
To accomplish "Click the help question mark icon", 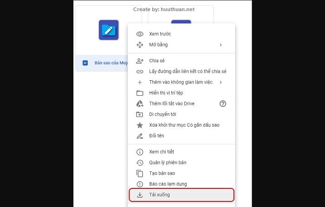I will [223, 103].
